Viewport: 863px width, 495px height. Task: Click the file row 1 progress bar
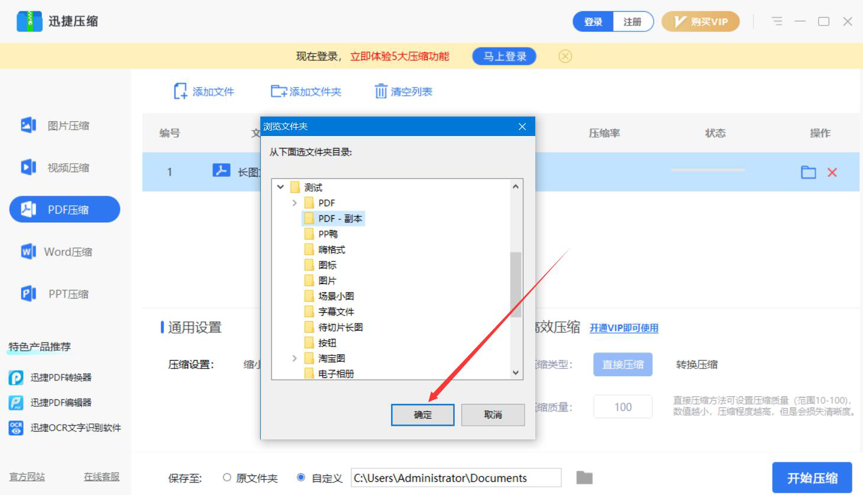click(x=707, y=170)
